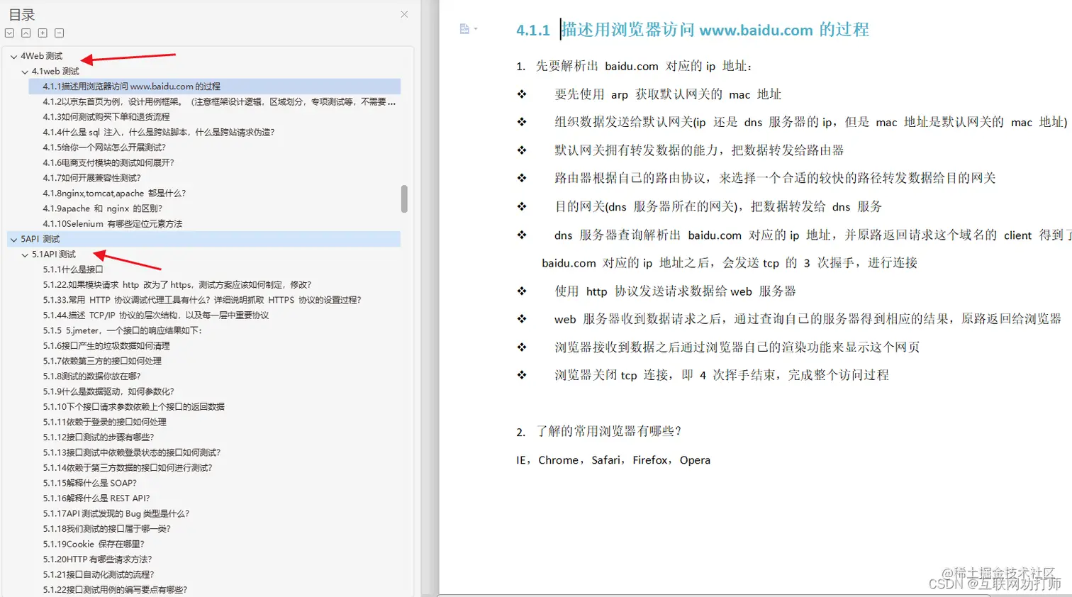The width and height of the screenshot is (1072, 597).
Task: Go to 4.1.4什么是 sql 注入 entry
Action: [159, 133]
